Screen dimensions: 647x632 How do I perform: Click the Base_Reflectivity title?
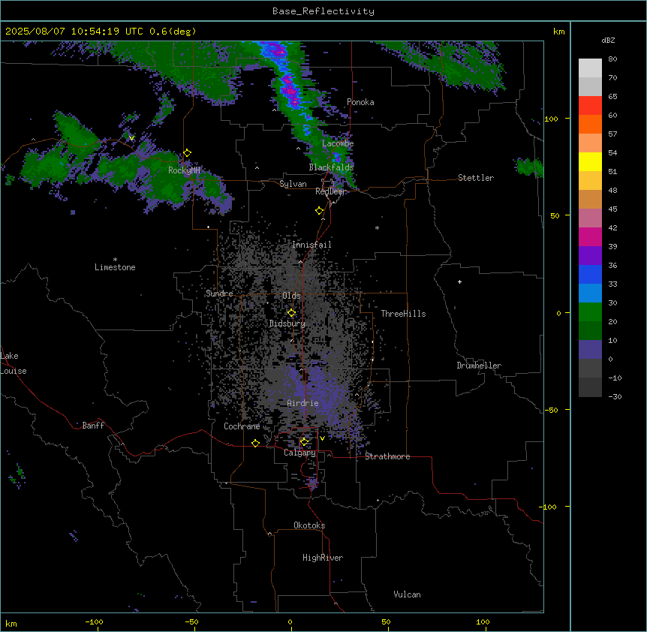pos(323,11)
